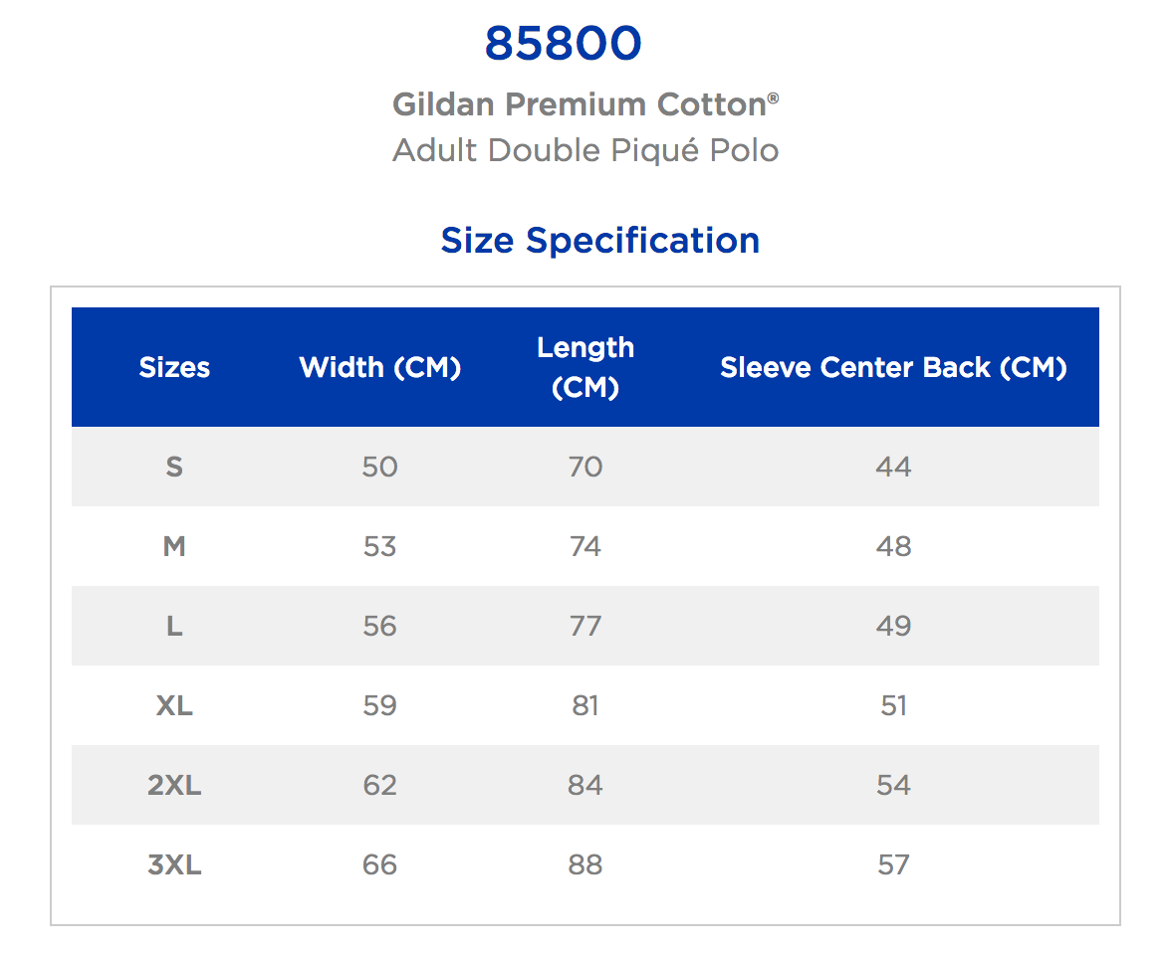Click the 2XL size row label

point(174,785)
